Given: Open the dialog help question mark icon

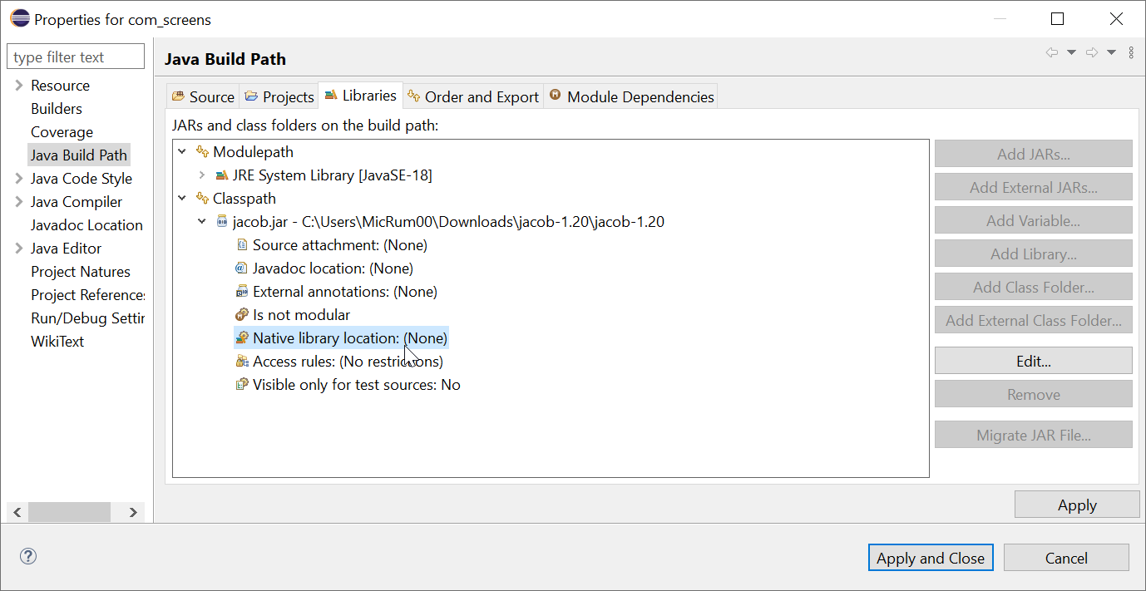Looking at the screenshot, I should pyautogui.click(x=28, y=557).
